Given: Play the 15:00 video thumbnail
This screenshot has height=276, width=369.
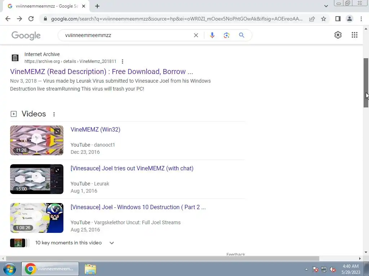Looking at the screenshot, I should (x=37, y=179).
